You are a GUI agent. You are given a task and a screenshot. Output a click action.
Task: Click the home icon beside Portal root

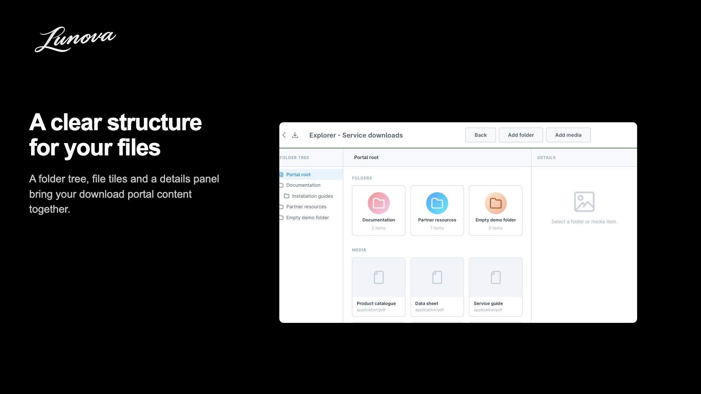[281, 174]
